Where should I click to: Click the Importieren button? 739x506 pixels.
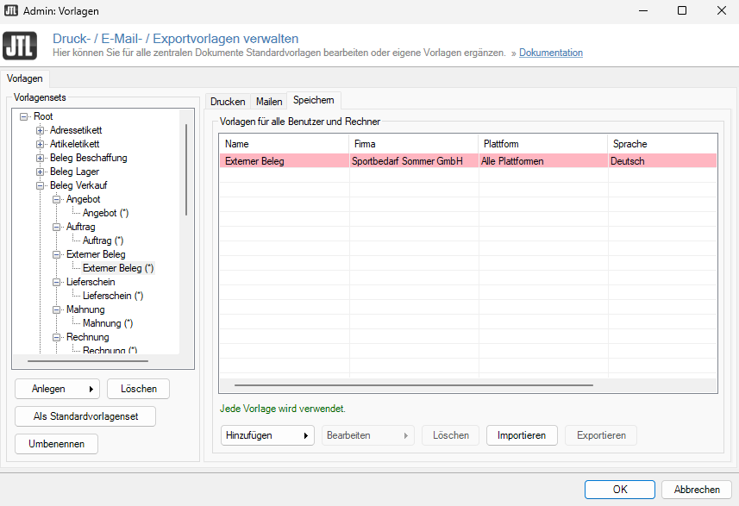click(521, 435)
